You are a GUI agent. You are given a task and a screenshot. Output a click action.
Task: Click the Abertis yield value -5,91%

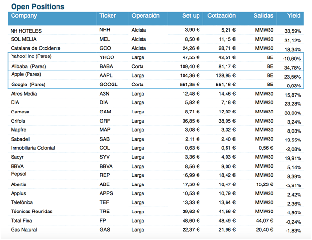point(292,185)
